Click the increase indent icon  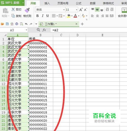pos(112,9)
